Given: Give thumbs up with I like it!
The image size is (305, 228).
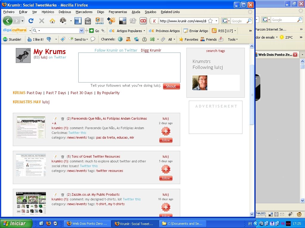Looking at the screenshot, I should (x=35, y=39).
